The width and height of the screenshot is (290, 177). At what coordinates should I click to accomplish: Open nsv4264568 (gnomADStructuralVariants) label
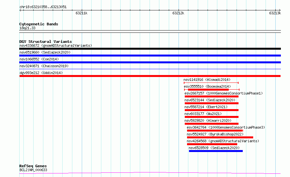223,141
